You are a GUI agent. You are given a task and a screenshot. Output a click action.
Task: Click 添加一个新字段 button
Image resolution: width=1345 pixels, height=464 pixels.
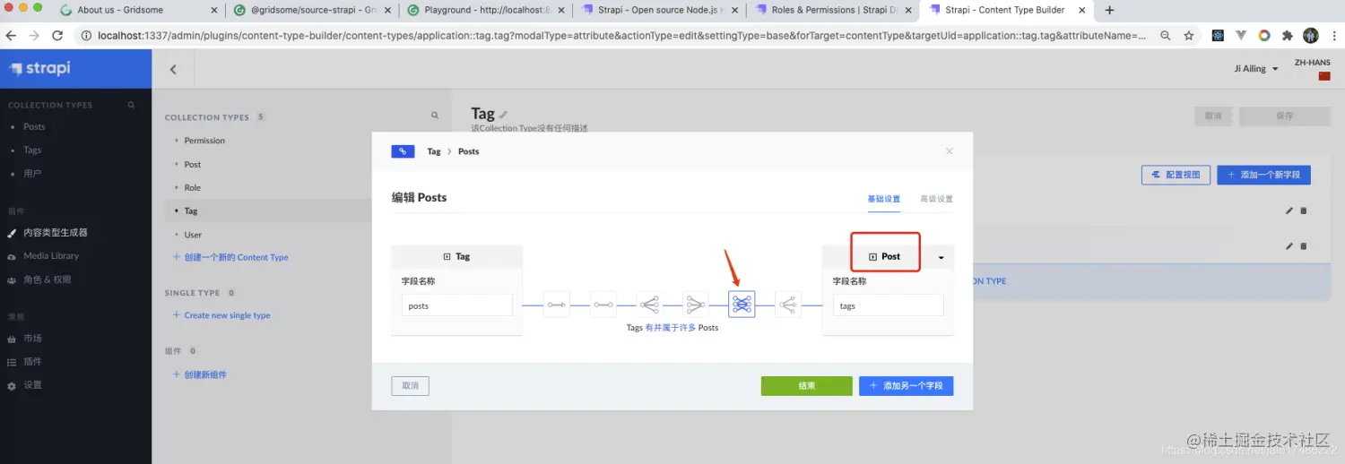[x=1263, y=175]
